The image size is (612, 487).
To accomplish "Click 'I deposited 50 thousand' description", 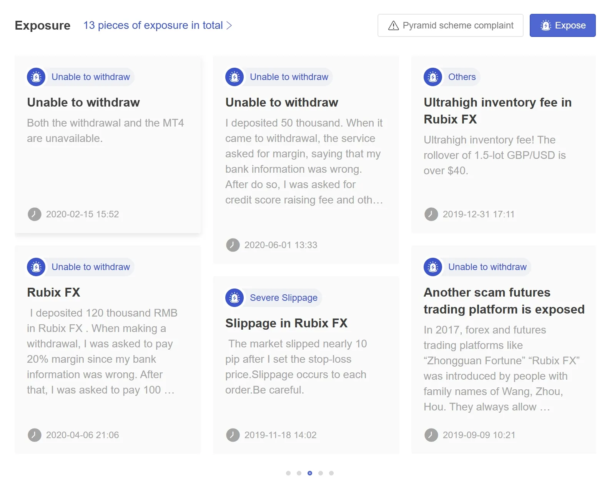I will (x=304, y=162).
